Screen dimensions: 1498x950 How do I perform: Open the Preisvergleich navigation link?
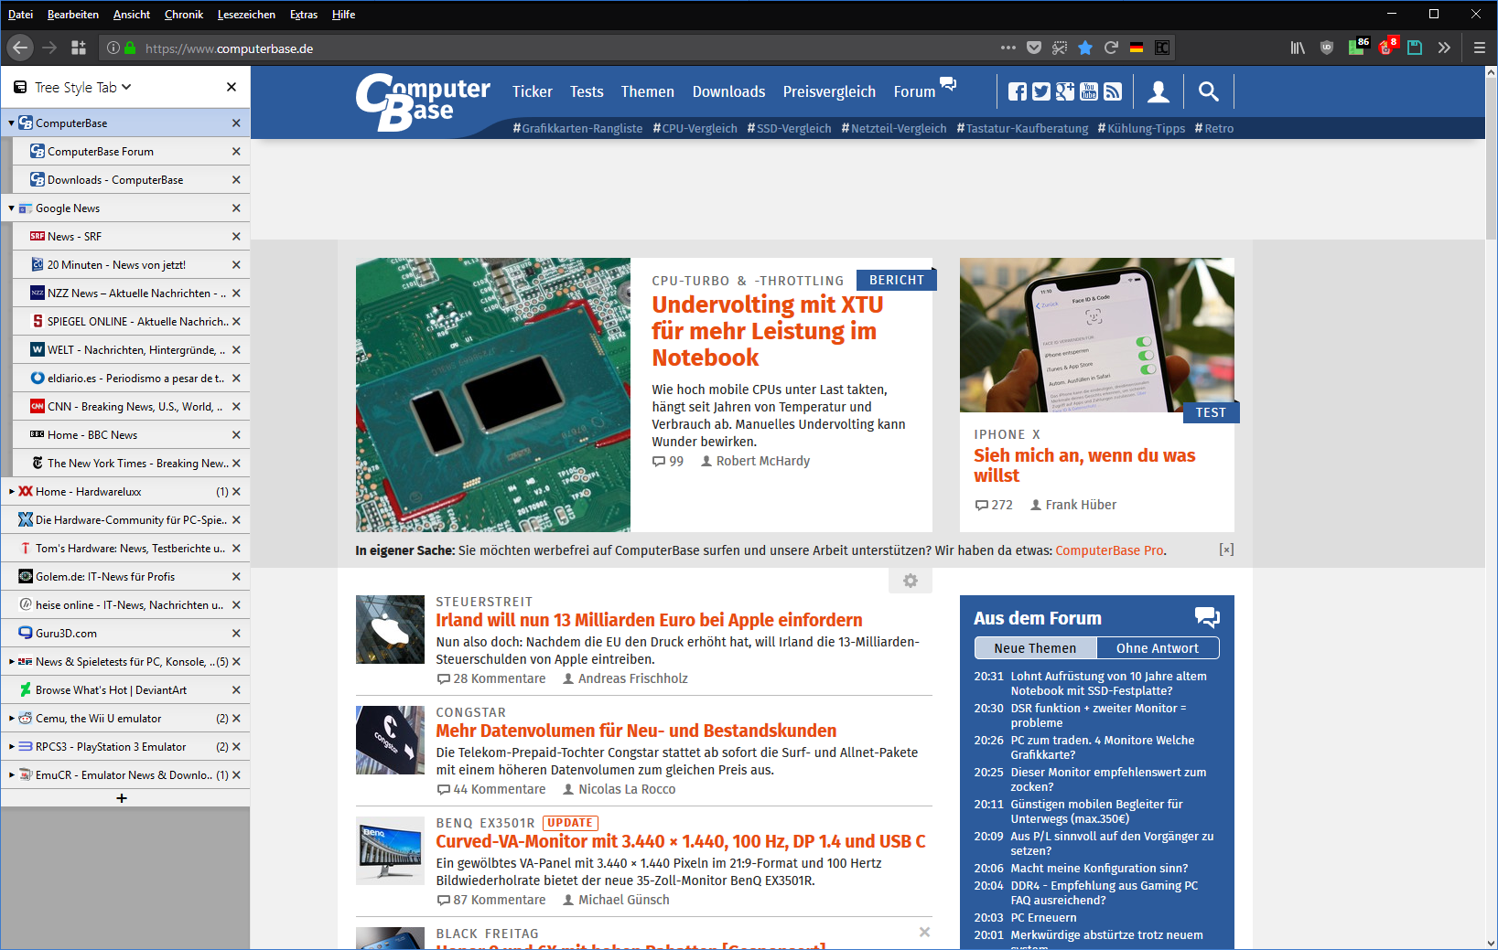pyautogui.click(x=829, y=91)
